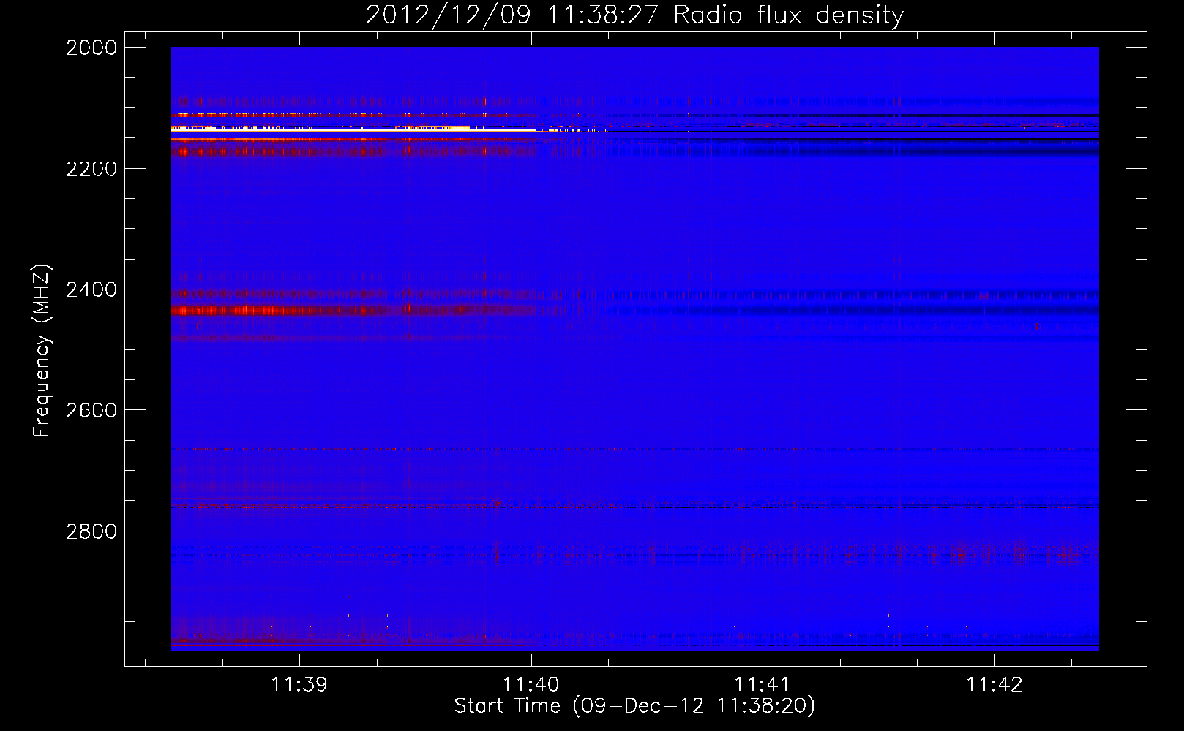This screenshot has width=1184, height=731.
Task: Click the 2600 frequency tick label
Action: [91, 410]
